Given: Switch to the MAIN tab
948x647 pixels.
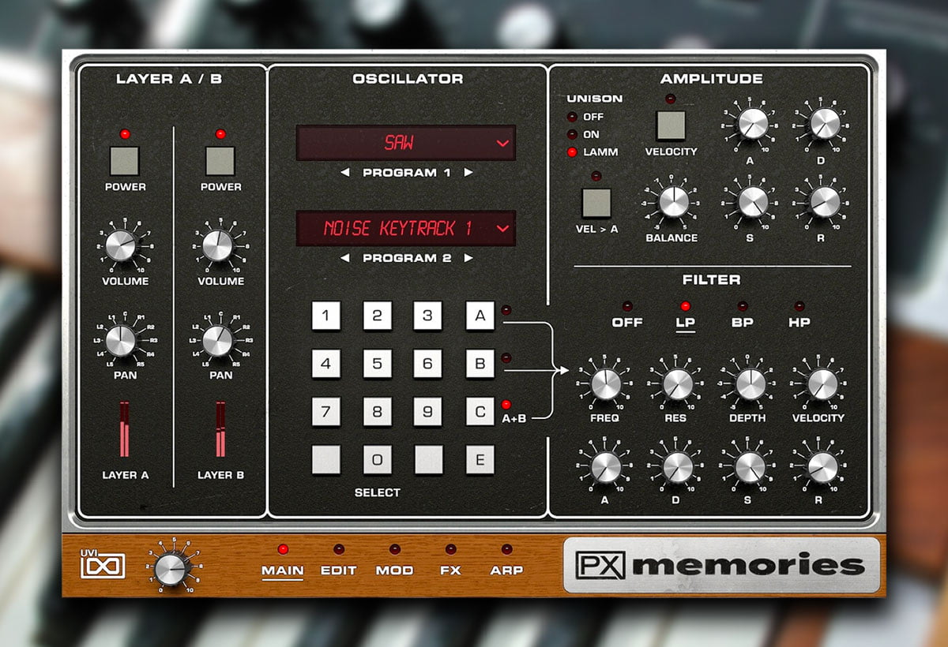Looking at the screenshot, I should 282,570.
